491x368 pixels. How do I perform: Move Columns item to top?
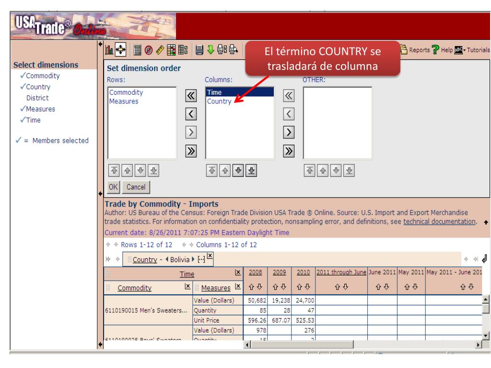(x=212, y=171)
